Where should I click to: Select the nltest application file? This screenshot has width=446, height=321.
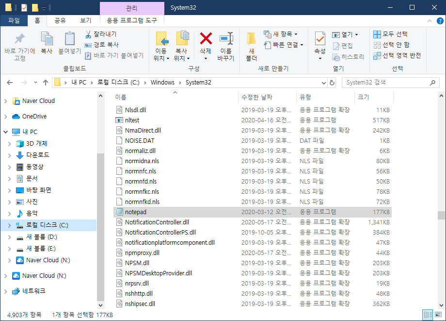(x=253, y=120)
